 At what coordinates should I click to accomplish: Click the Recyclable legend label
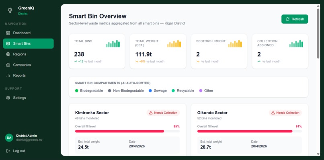click(x=185, y=90)
